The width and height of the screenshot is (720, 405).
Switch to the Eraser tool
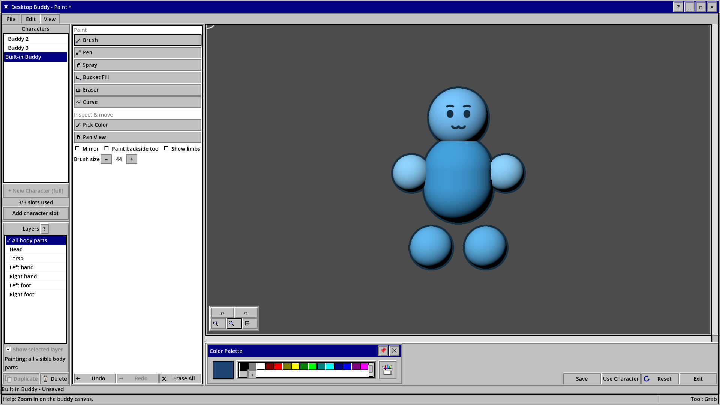[138, 90]
